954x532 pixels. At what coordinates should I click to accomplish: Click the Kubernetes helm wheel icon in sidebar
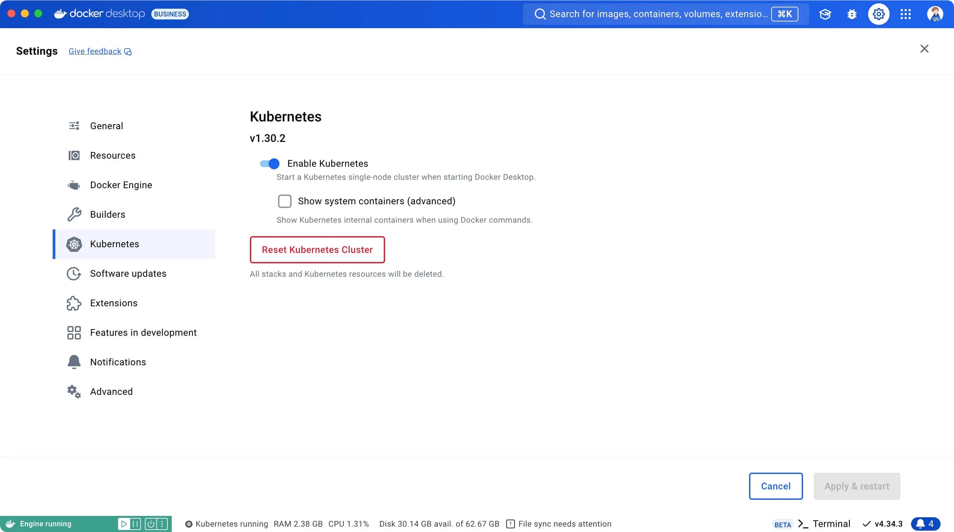(x=74, y=244)
